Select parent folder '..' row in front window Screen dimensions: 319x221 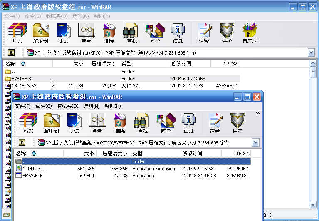[132, 161]
